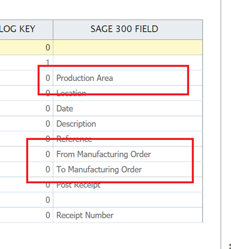Click the SAGE 300 FIELD column header
This screenshot has height=249, width=231.
point(128,29)
